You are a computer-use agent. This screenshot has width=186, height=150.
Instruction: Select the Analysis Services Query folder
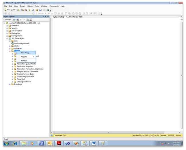pos(25,74)
